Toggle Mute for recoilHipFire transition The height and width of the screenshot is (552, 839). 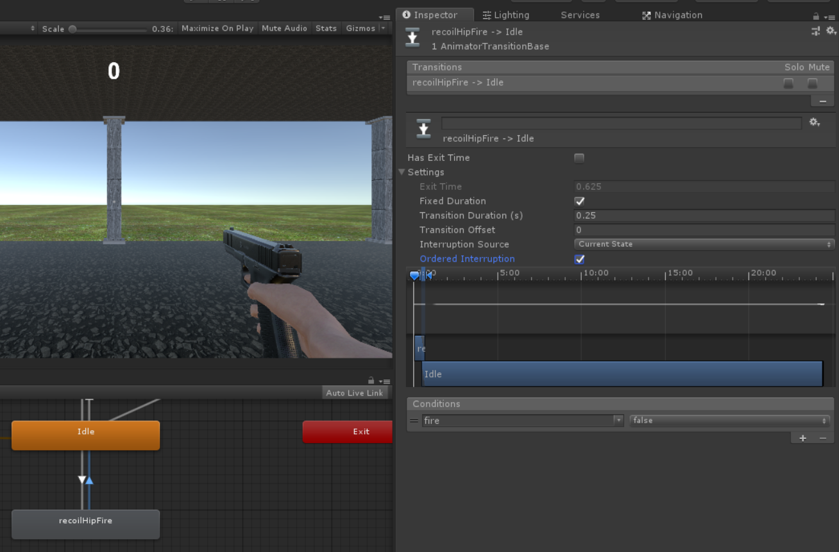pyautogui.click(x=812, y=83)
